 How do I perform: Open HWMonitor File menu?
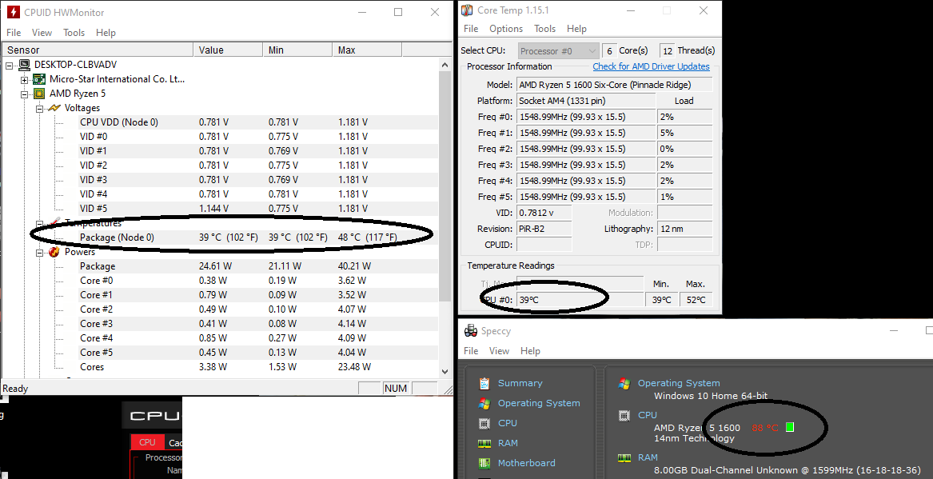(x=13, y=33)
